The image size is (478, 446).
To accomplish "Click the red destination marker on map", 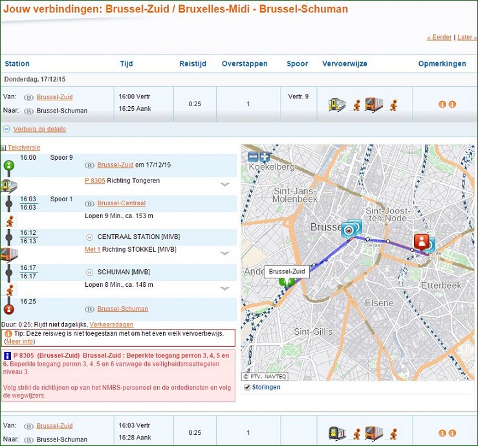I will point(422,241).
